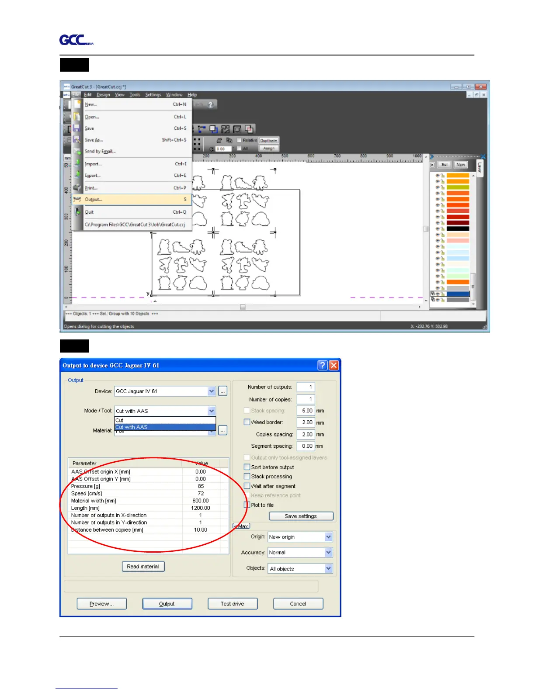Toggle the Relative checkbox in toolbar
This screenshot has width=535, height=692.
coord(239,140)
